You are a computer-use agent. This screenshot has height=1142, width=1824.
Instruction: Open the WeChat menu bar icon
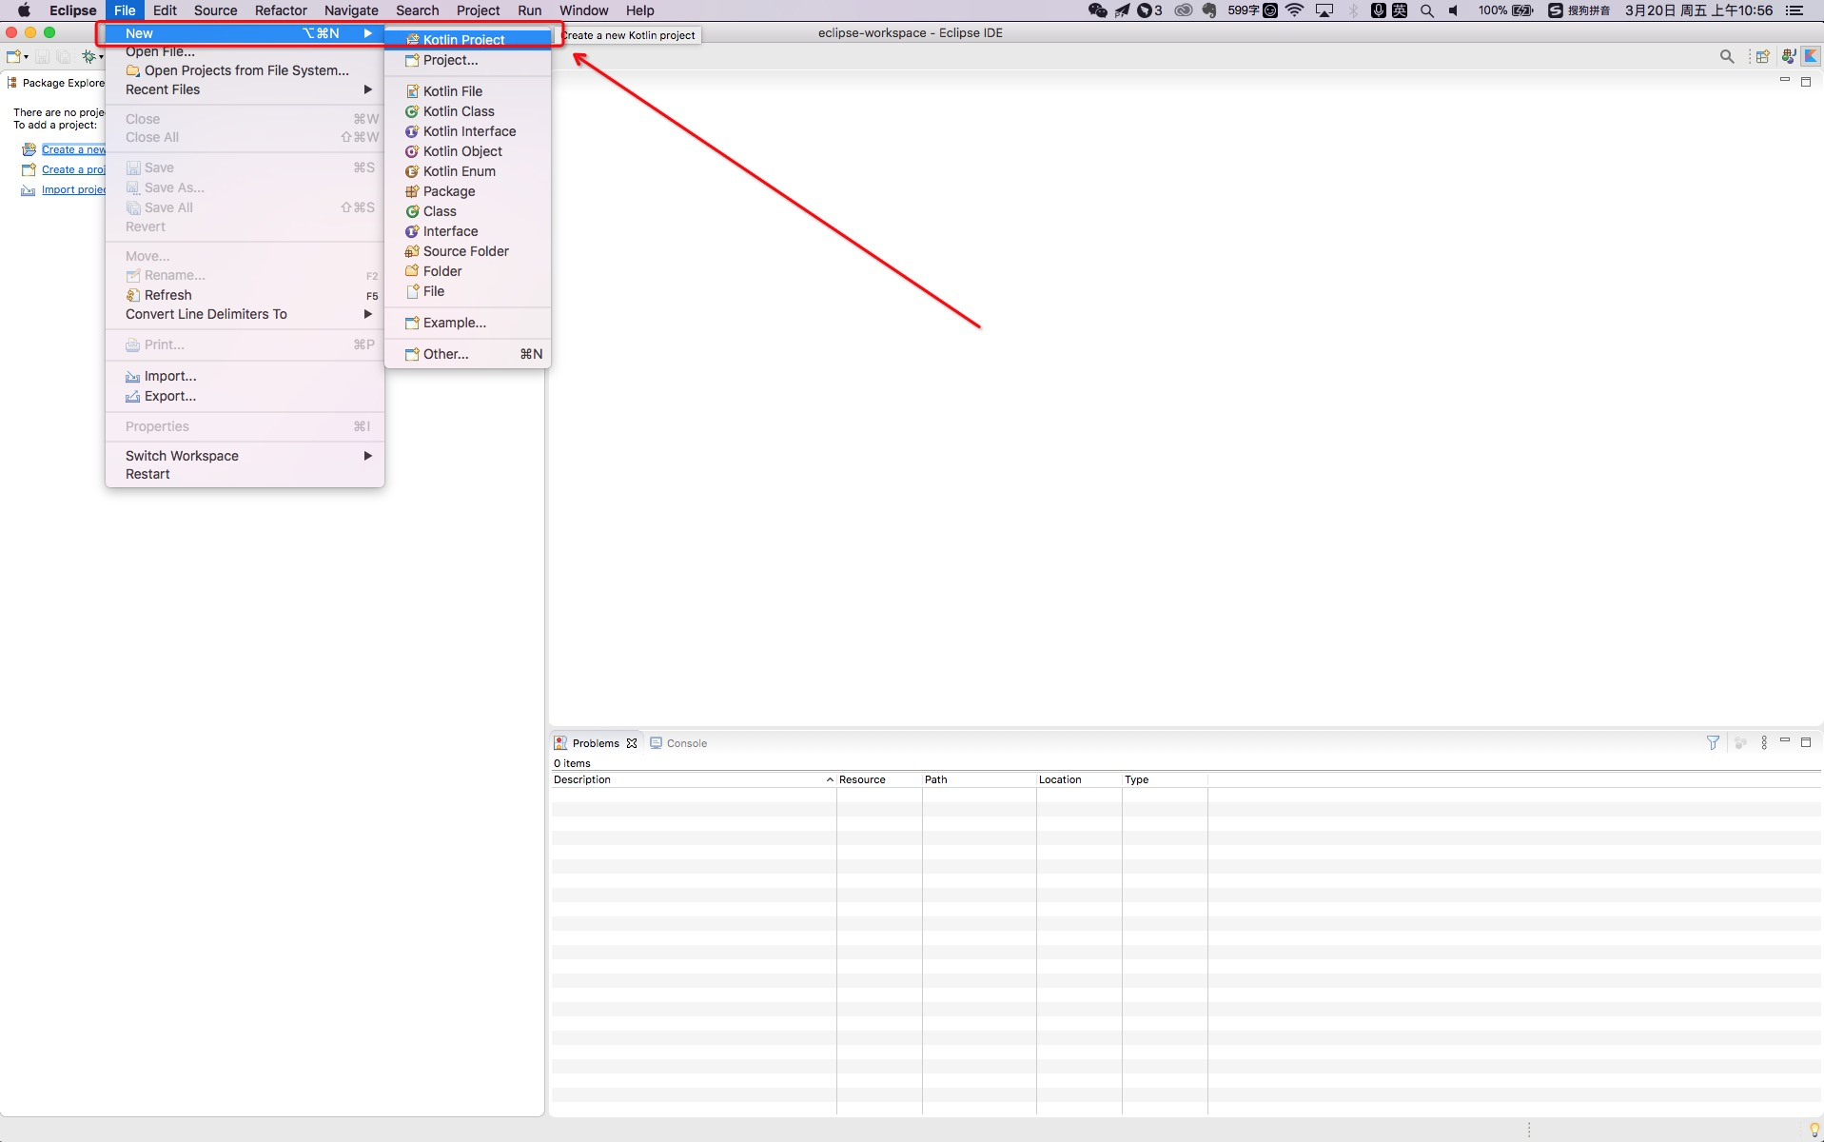click(1097, 10)
